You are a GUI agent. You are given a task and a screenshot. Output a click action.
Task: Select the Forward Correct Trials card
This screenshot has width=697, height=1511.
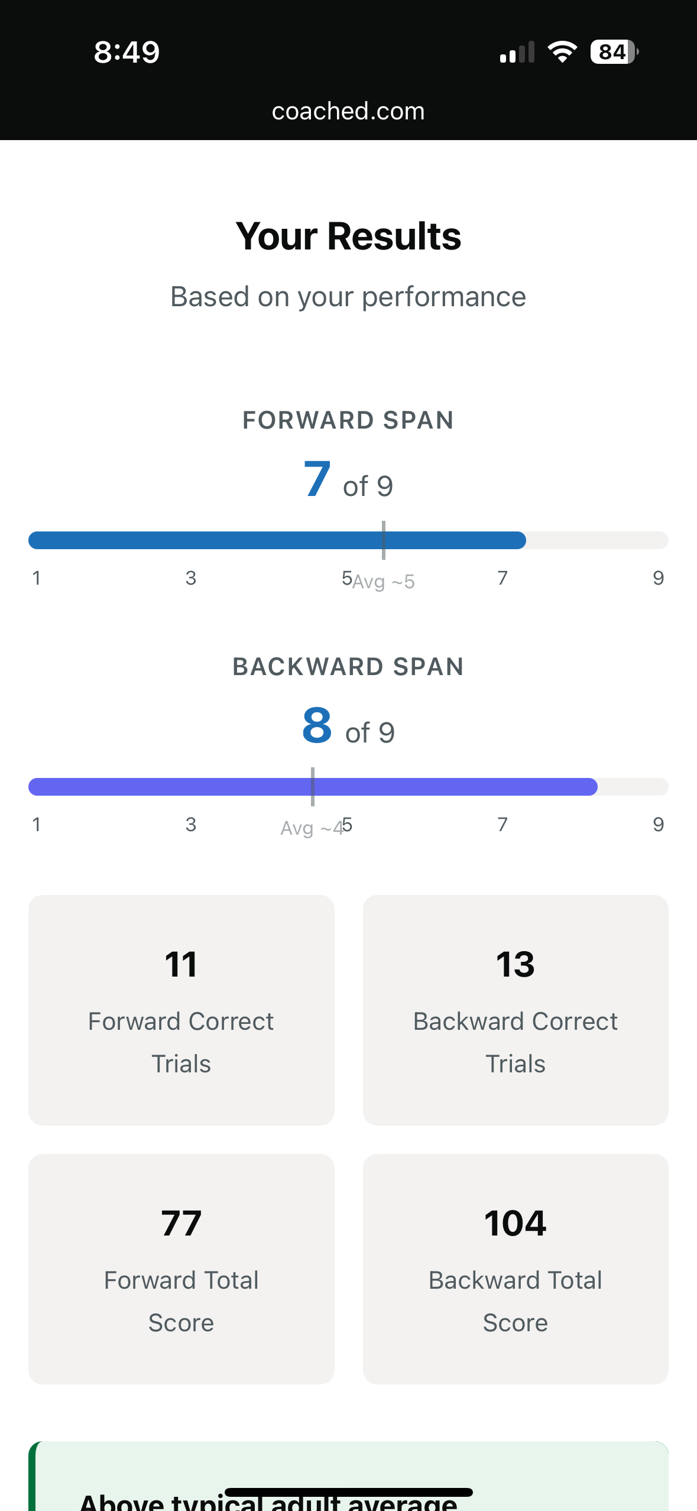pyautogui.click(x=181, y=1010)
